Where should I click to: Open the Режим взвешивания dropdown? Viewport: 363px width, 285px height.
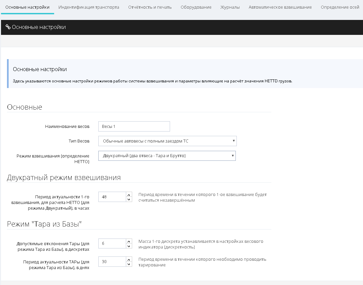click(167, 156)
